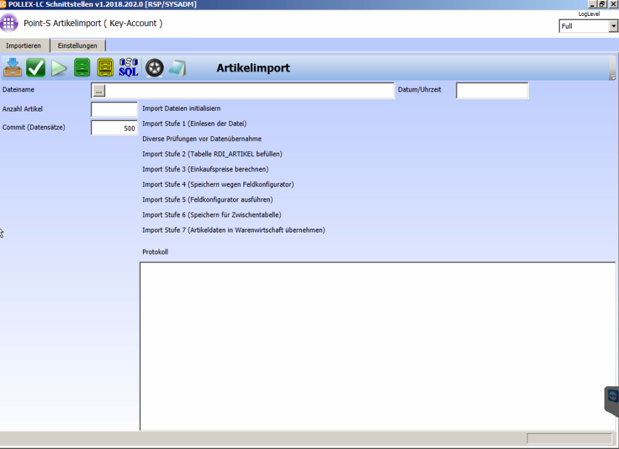Click the Datum/Uhrzeit field
This screenshot has height=449, width=619.
492,90
